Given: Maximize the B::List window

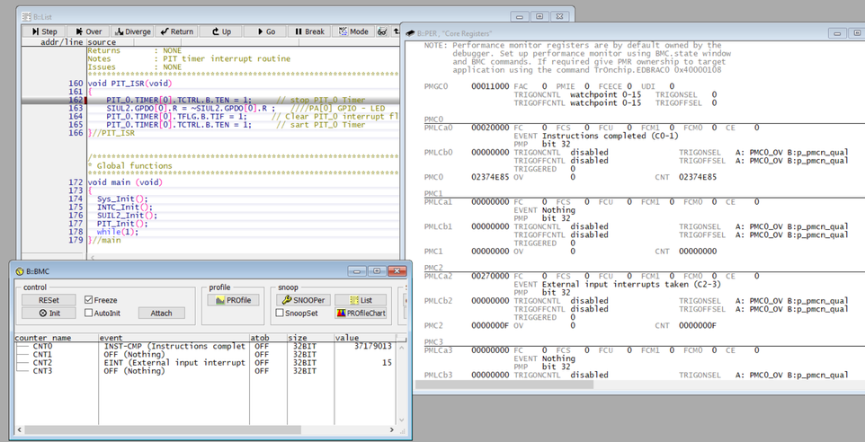Looking at the screenshot, I should coord(540,16).
